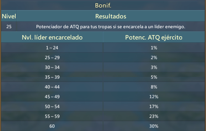206x131 pixels.
Task: Click the 3% boost value
Action: tap(154, 67)
